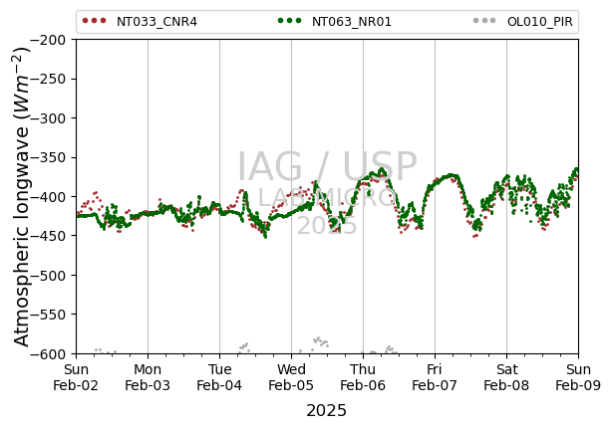Screen dimensions: 611x429
Task: Click the Mon Feb-03 date label
Action: (148, 377)
